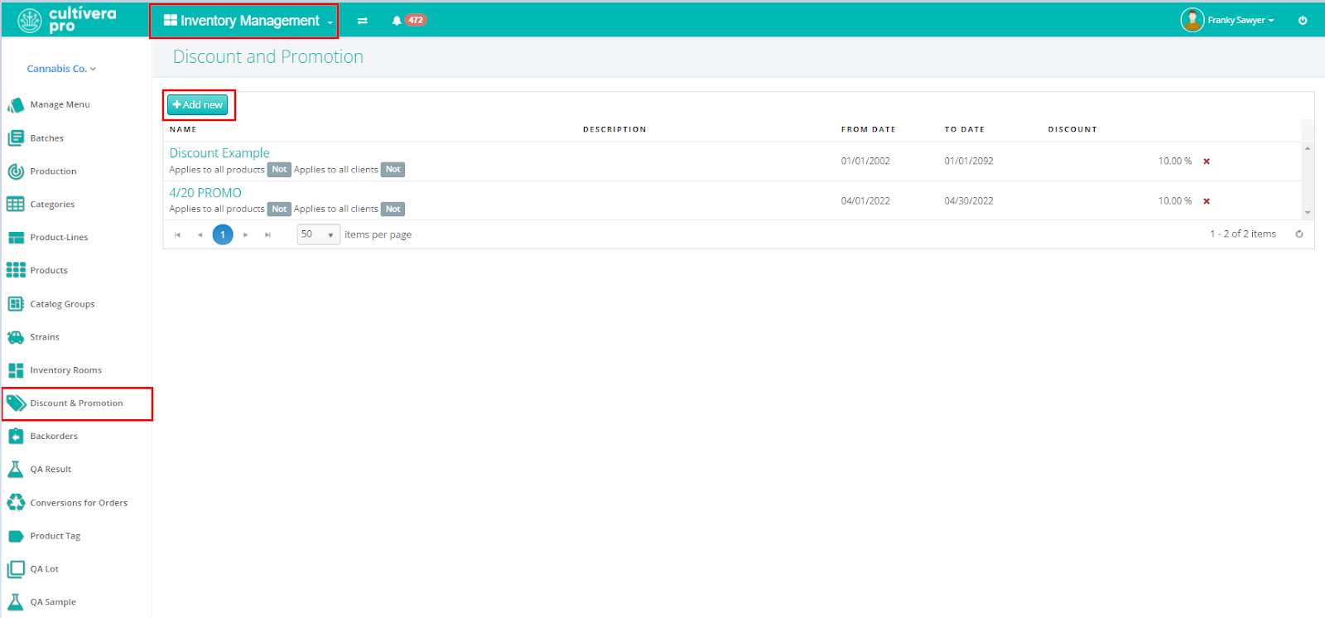Open Franky Sawyer user menu
This screenshot has height=618, width=1325.
pos(1228,20)
